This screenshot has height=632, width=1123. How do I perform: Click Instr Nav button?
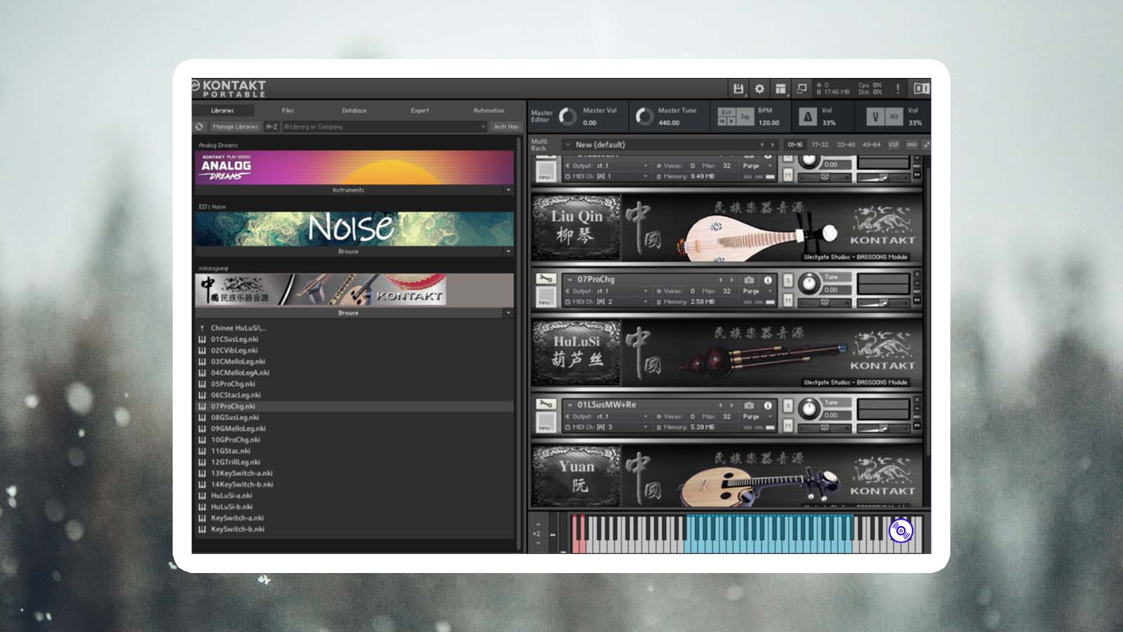click(x=506, y=126)
